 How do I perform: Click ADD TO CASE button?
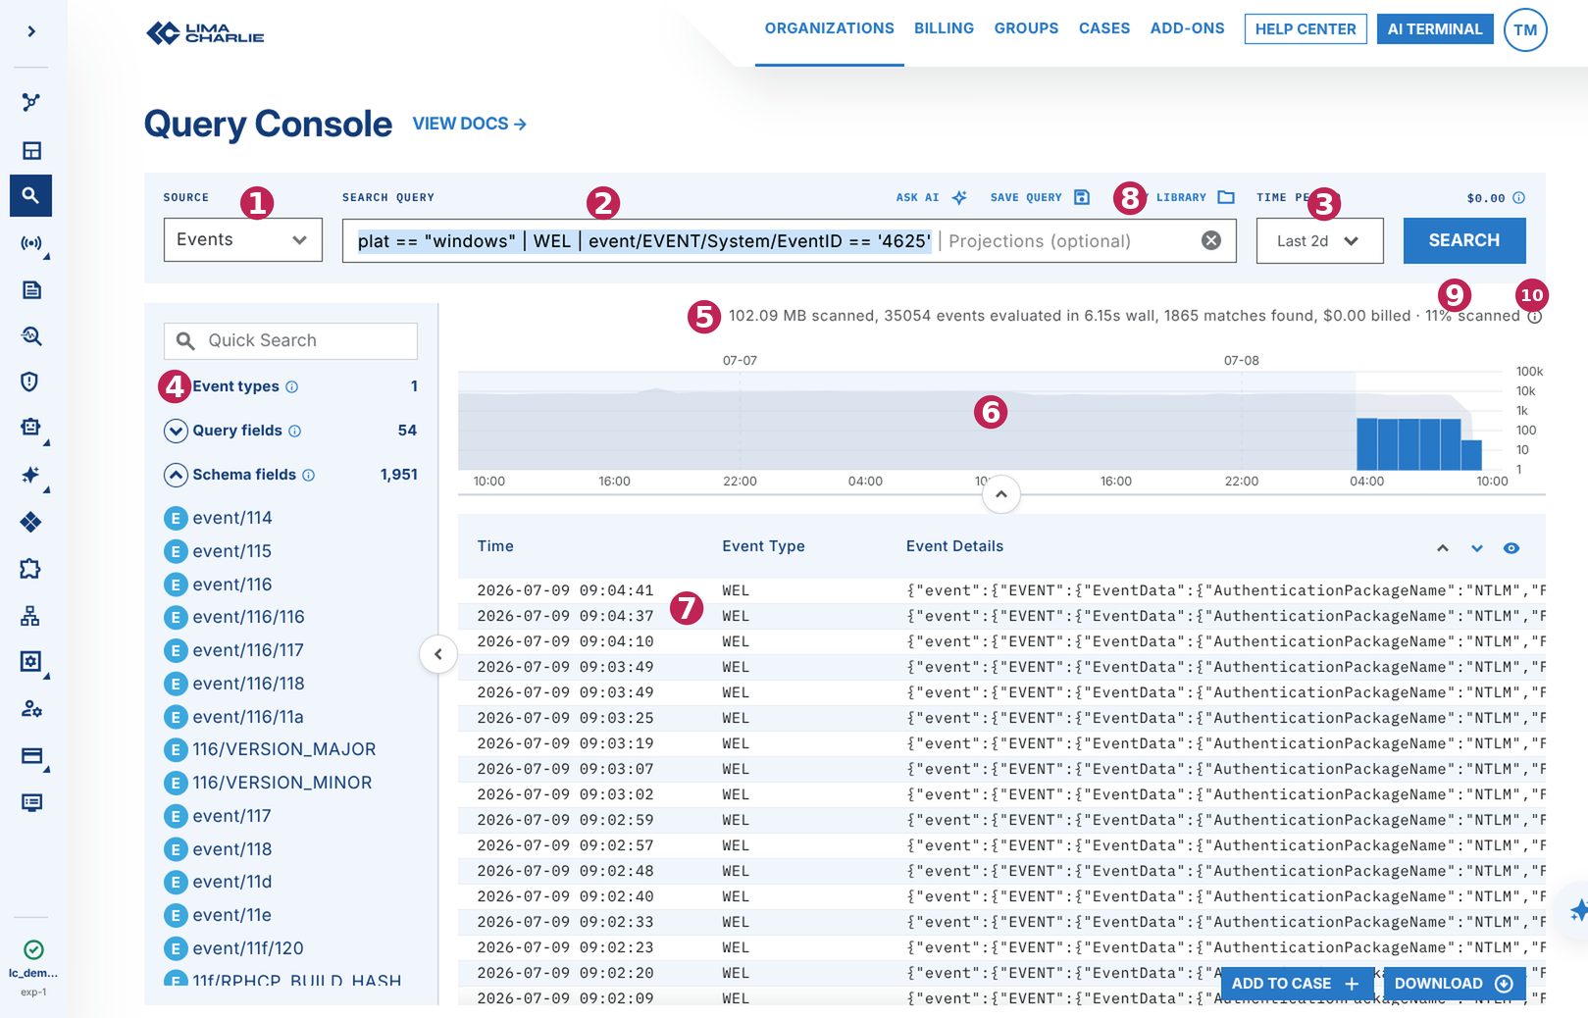click(x=1297, y=984)
